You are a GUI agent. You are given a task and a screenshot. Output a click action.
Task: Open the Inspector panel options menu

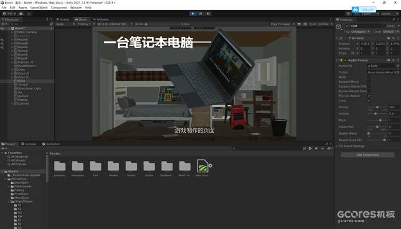[x=398, y=19]
